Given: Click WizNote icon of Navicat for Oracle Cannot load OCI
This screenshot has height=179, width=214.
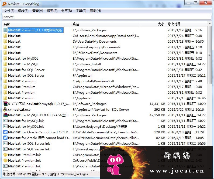Looking at the screenshot, I should pos(5,132).
